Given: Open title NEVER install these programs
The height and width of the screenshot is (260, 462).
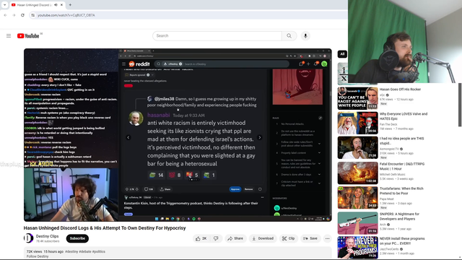Looking at the screenshot, I should 402,240.
